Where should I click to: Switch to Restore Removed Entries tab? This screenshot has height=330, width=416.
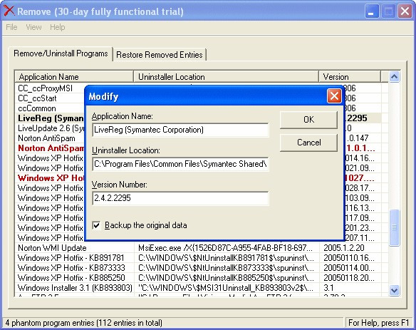pos(160,55)
